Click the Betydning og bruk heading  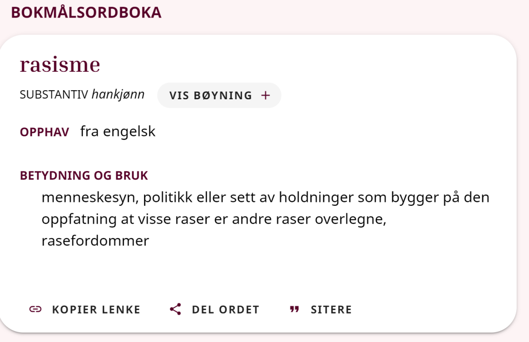(x=84, y=175)
